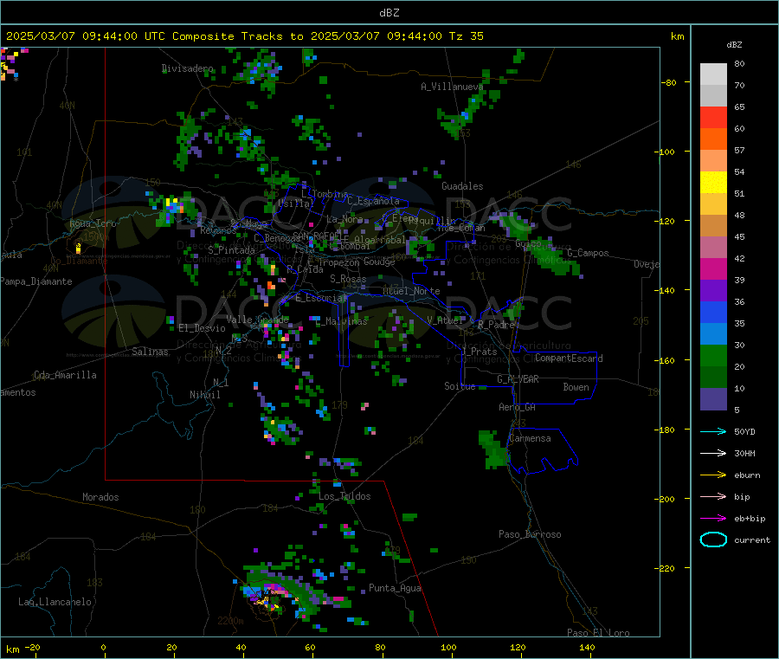Click the 'Cda_Amarilla' map label
The width and height of the screenshot is (779, 659).
click(65, 375)
